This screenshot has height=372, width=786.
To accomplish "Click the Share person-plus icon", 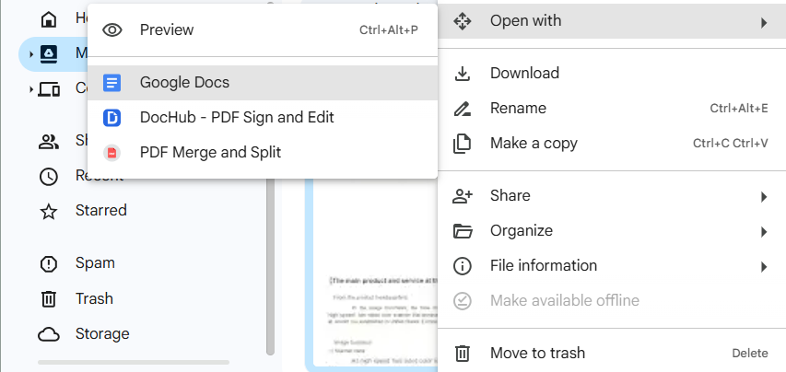I will coord(463,196).
